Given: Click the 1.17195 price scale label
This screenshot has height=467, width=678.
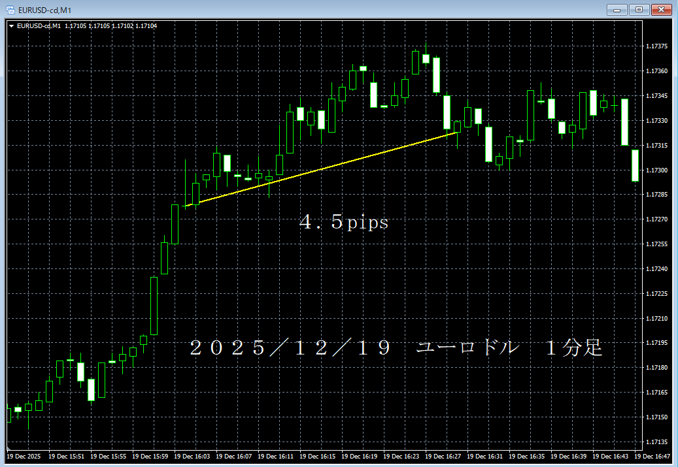Looking at the screenshot, I should 656,343.
